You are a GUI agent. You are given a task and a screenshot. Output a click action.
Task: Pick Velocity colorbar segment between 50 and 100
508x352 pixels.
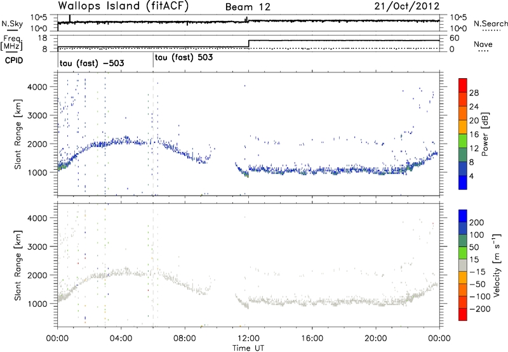(463, 240)
